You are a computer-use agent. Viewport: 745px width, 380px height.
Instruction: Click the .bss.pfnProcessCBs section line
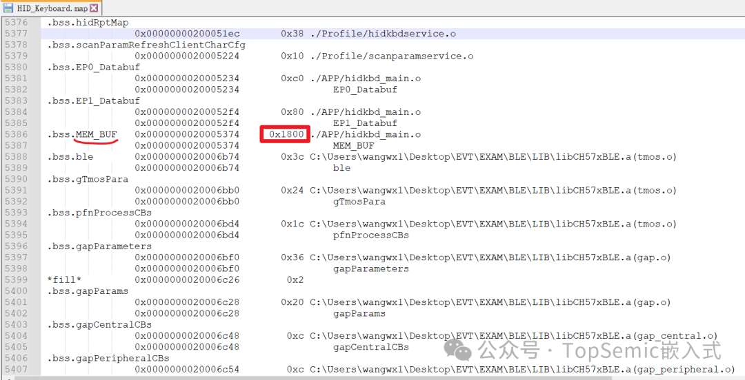click(x=99, y=213)
